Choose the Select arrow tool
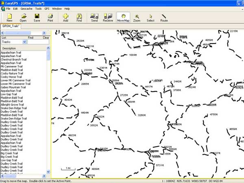This screenshot has height=183, width=244. tap(150, 17)
